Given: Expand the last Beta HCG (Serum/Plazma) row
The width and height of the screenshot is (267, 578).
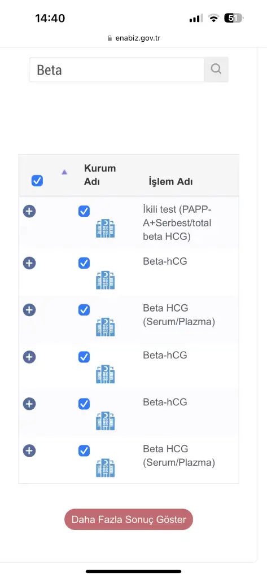Looking at the screenshot, I should point(29,450).
